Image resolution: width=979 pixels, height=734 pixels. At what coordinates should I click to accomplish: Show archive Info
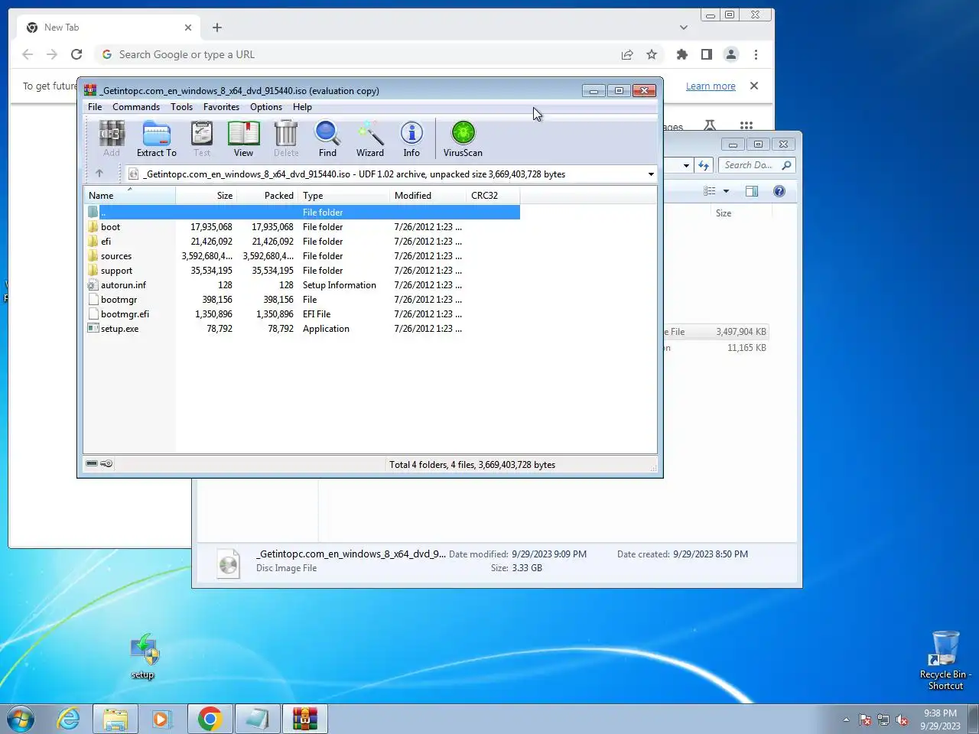click(x=411, y=138)
